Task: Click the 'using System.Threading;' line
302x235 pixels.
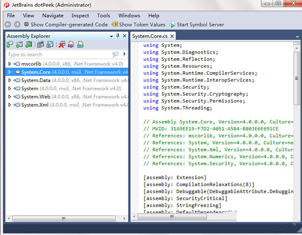Action: (x=178, y=108)
